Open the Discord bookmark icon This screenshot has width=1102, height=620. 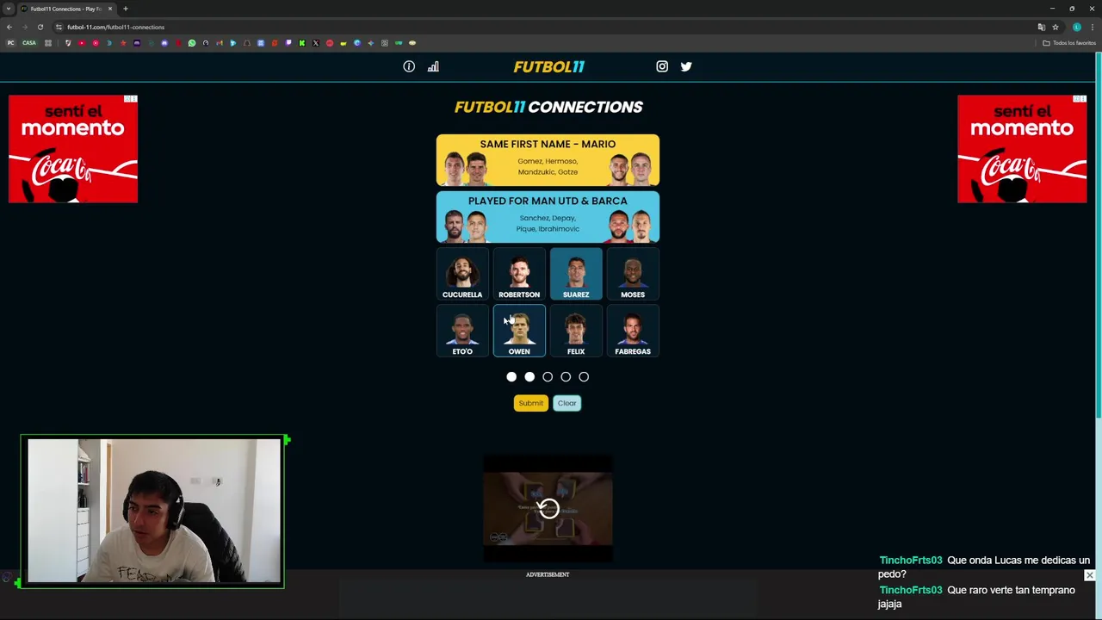pos(164,43)
